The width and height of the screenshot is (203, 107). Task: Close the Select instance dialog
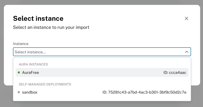tap(187, 18)
